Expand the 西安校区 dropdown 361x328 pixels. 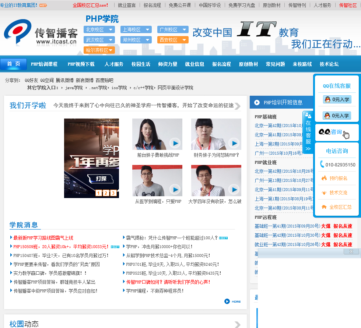tap(173, 40)
